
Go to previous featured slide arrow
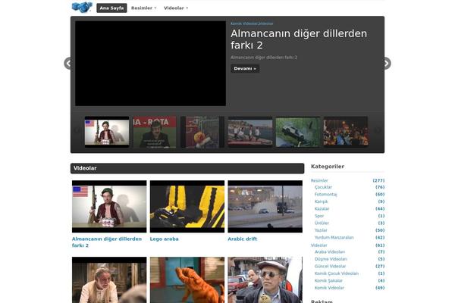[67, 64]
